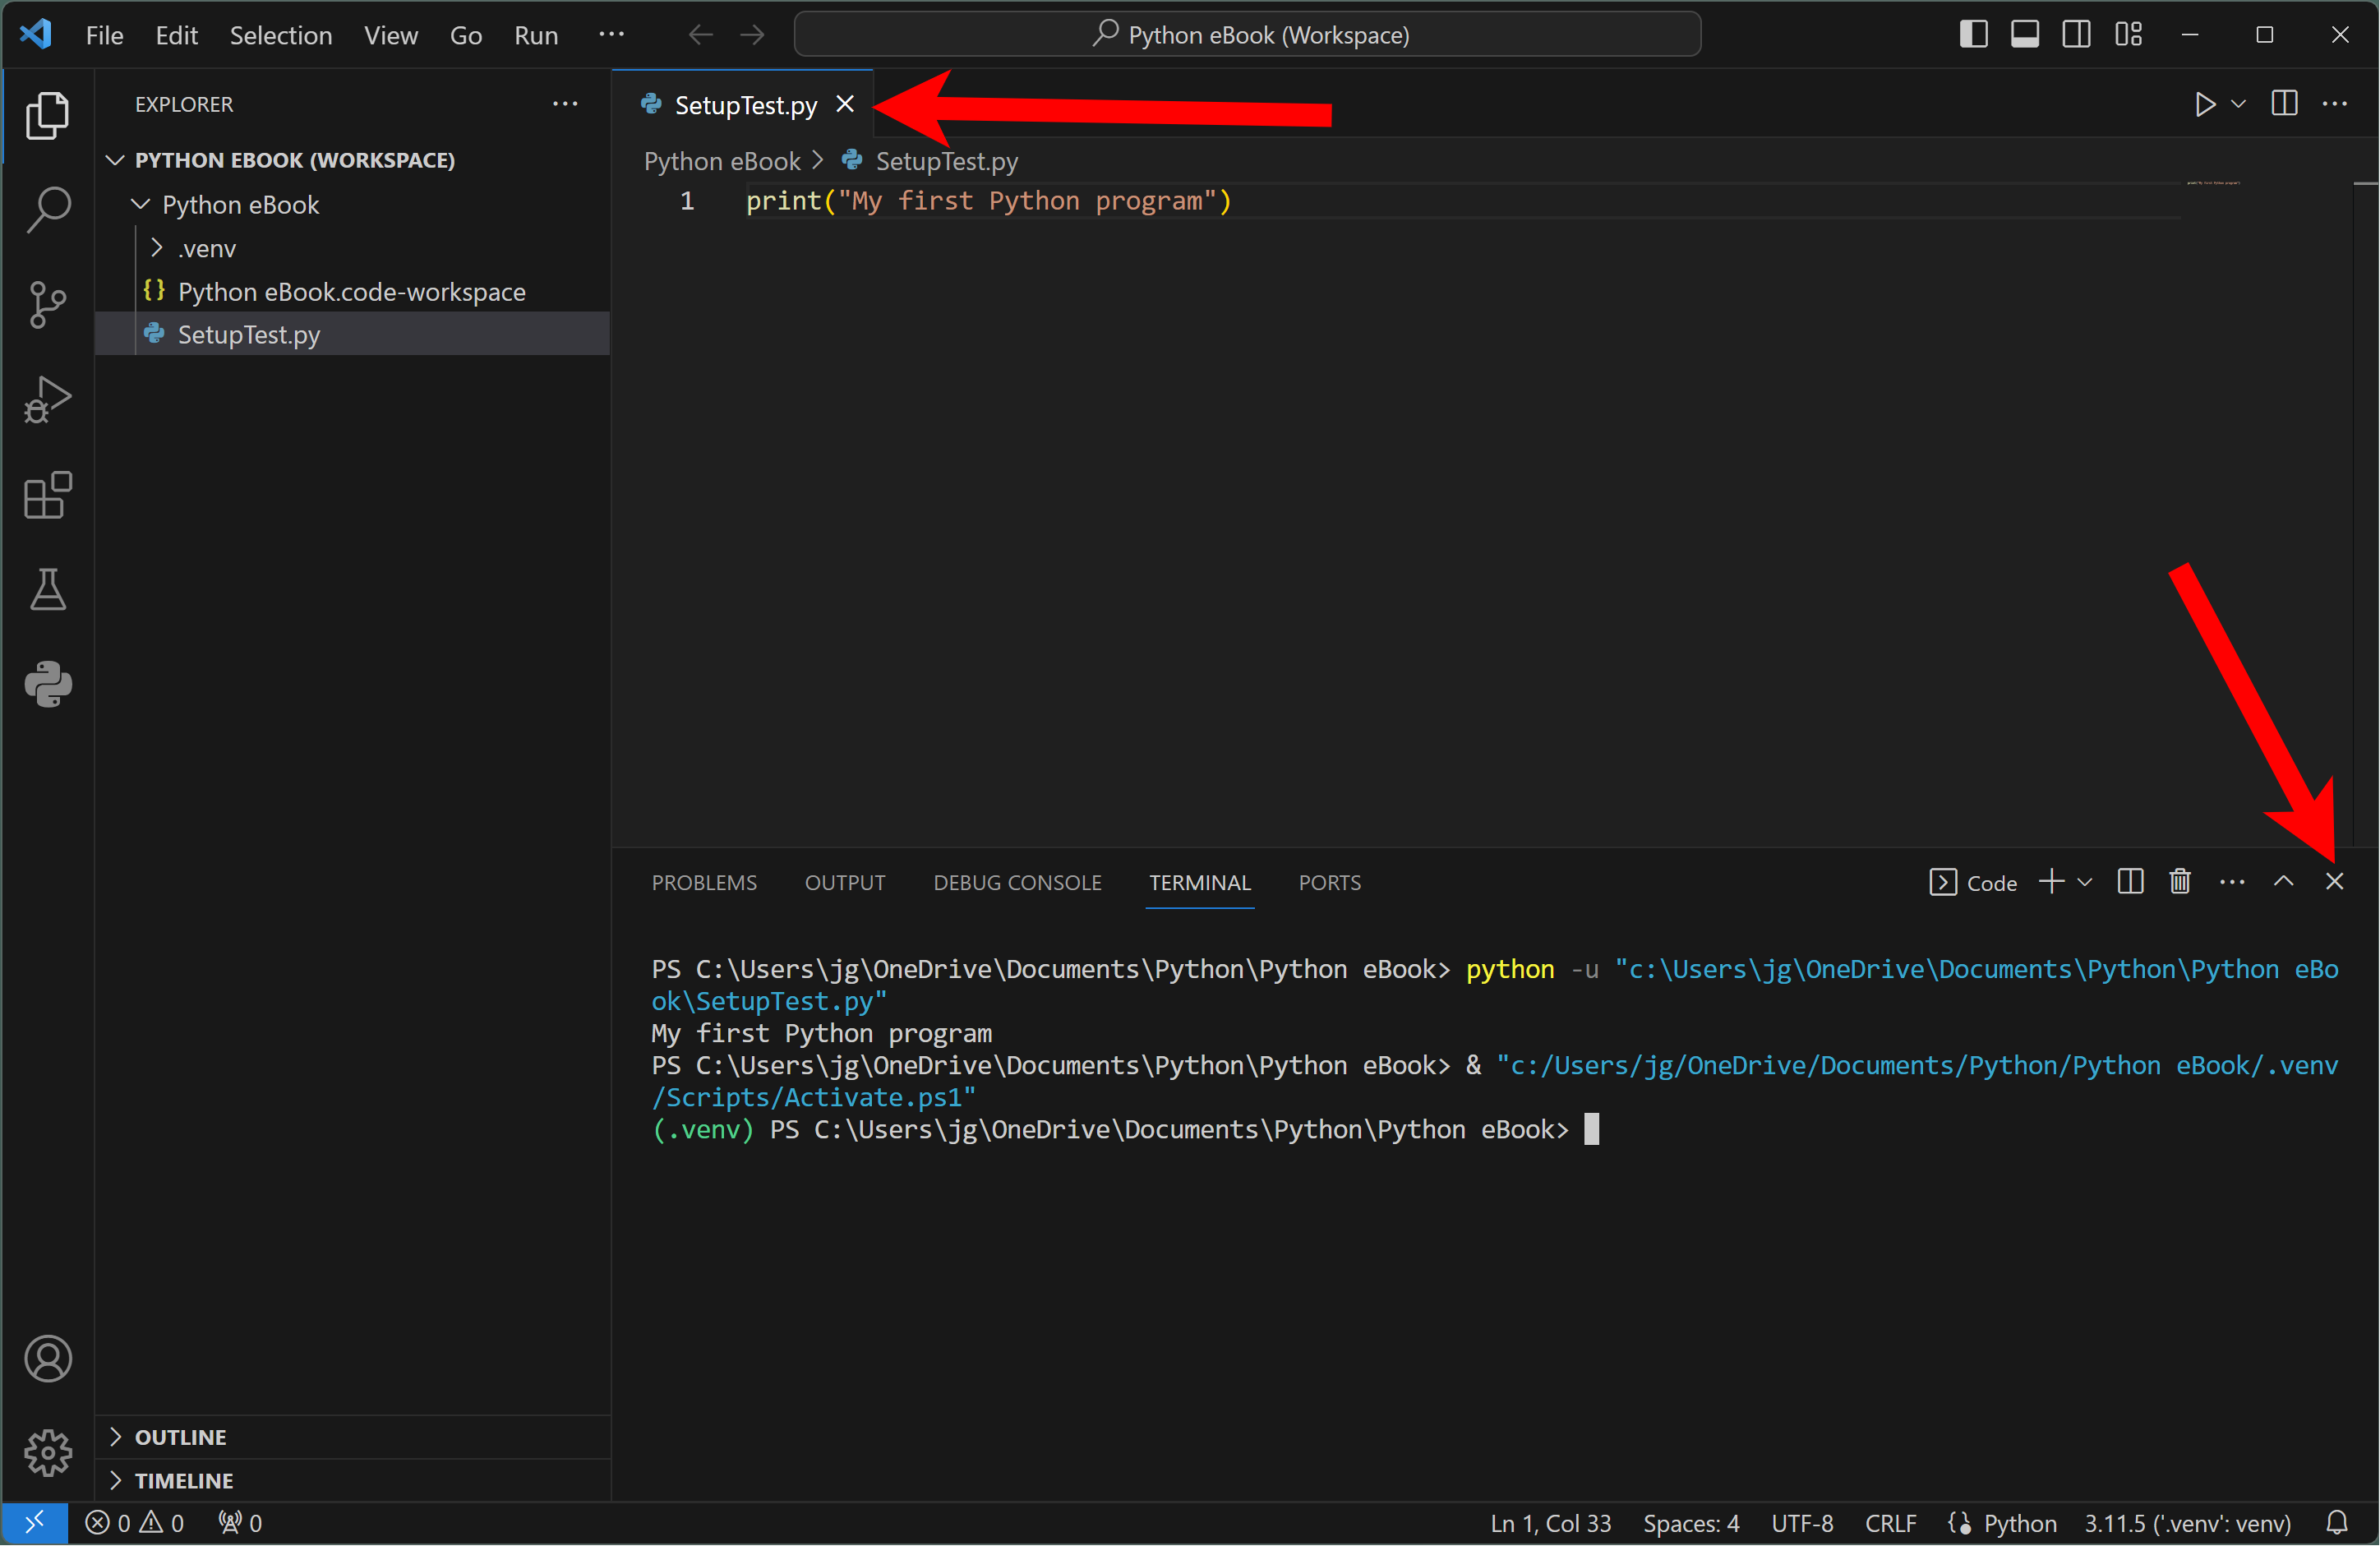
Task: Click the Code terminal instance label
Action: [1972, 882]
